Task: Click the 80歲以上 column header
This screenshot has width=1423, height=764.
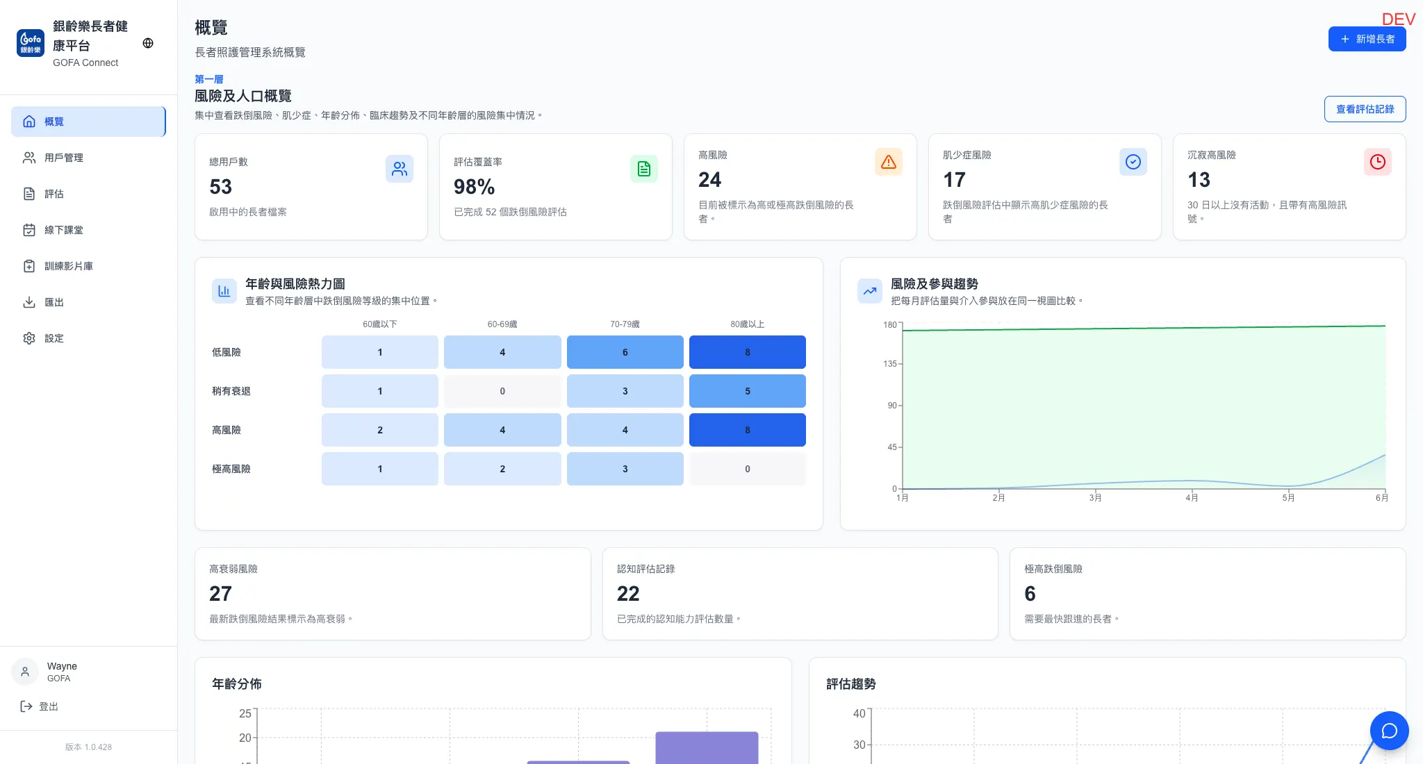Action: (x=748, y=324)
